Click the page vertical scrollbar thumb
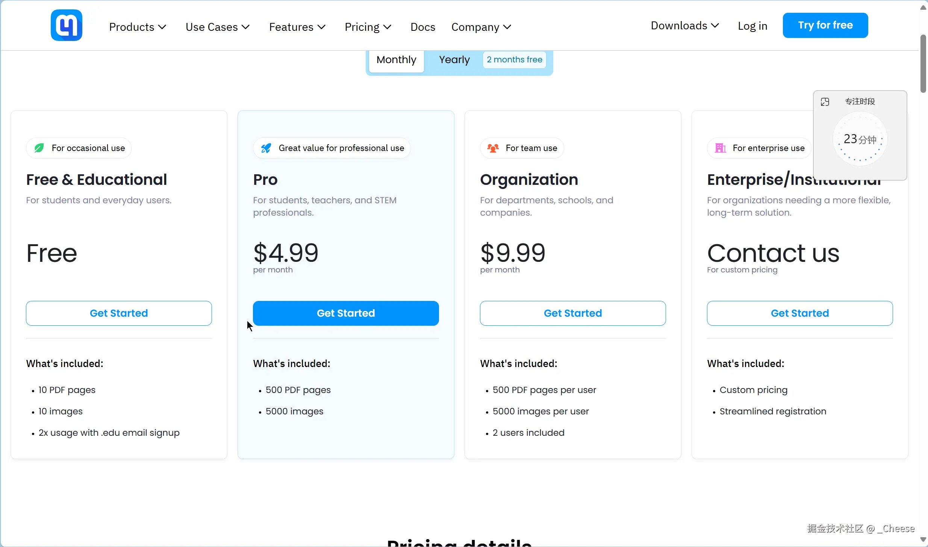Screen dimensions: 928x547 [x=923, y=63]
